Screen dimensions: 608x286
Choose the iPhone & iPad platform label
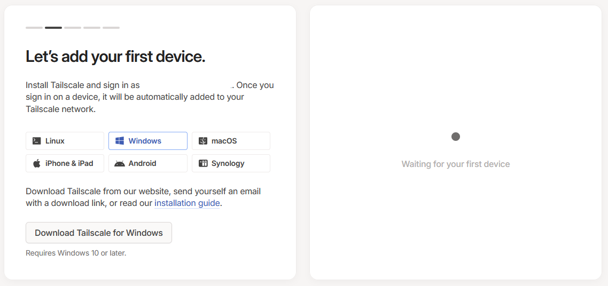tap(69, 163)
